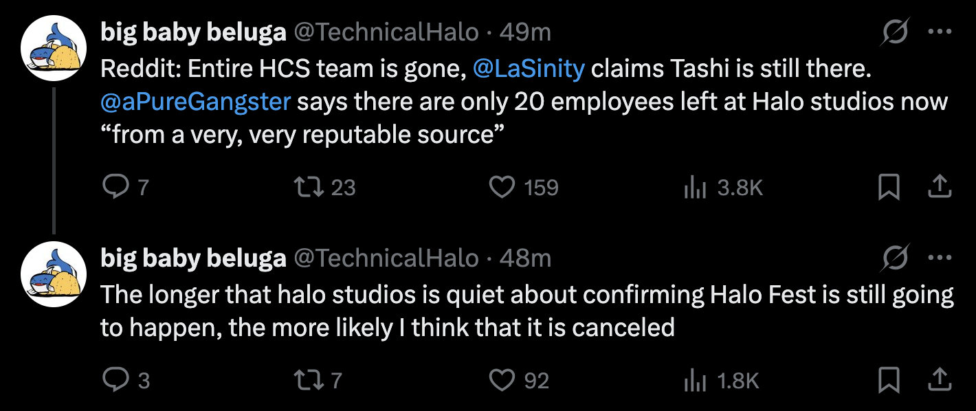Open the @LaSinity mention link
The height and width of the screenshot is (411, 976).
pyautogui.click(x=529, y=68)
